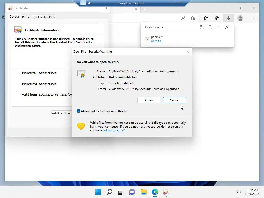Open clock and date 9:45 AM

click(252, 192)
